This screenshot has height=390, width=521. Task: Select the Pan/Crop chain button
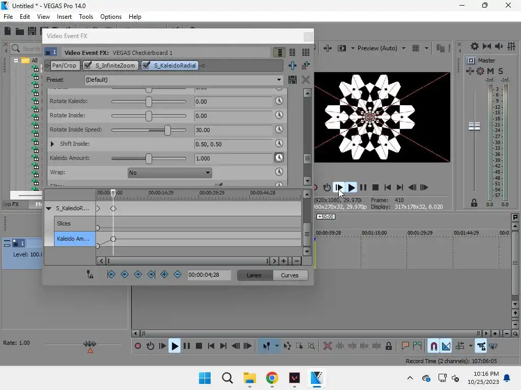point(64,66)
